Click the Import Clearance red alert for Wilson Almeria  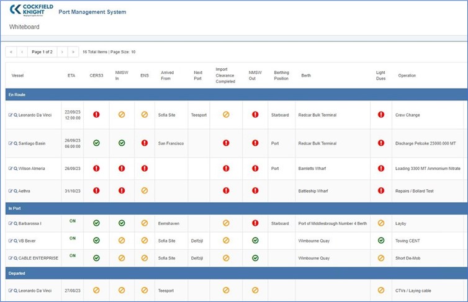(226, 169)
